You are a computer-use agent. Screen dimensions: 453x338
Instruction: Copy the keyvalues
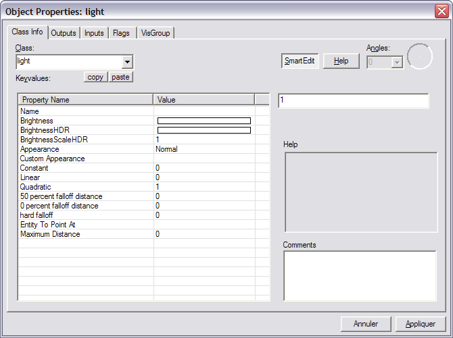95,77
